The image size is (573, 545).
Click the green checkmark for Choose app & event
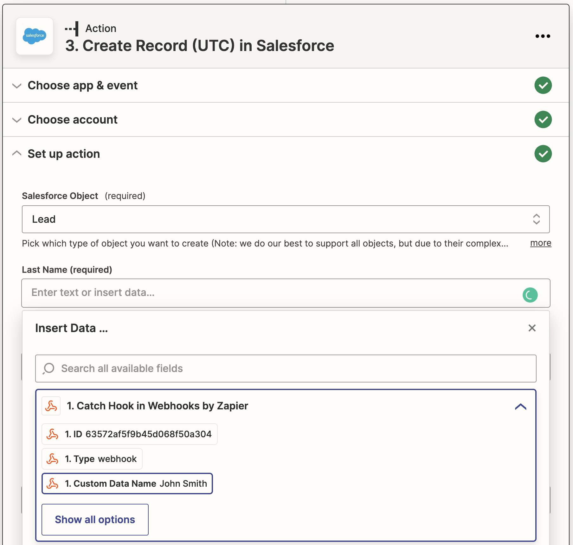click(x=543, y=85)
